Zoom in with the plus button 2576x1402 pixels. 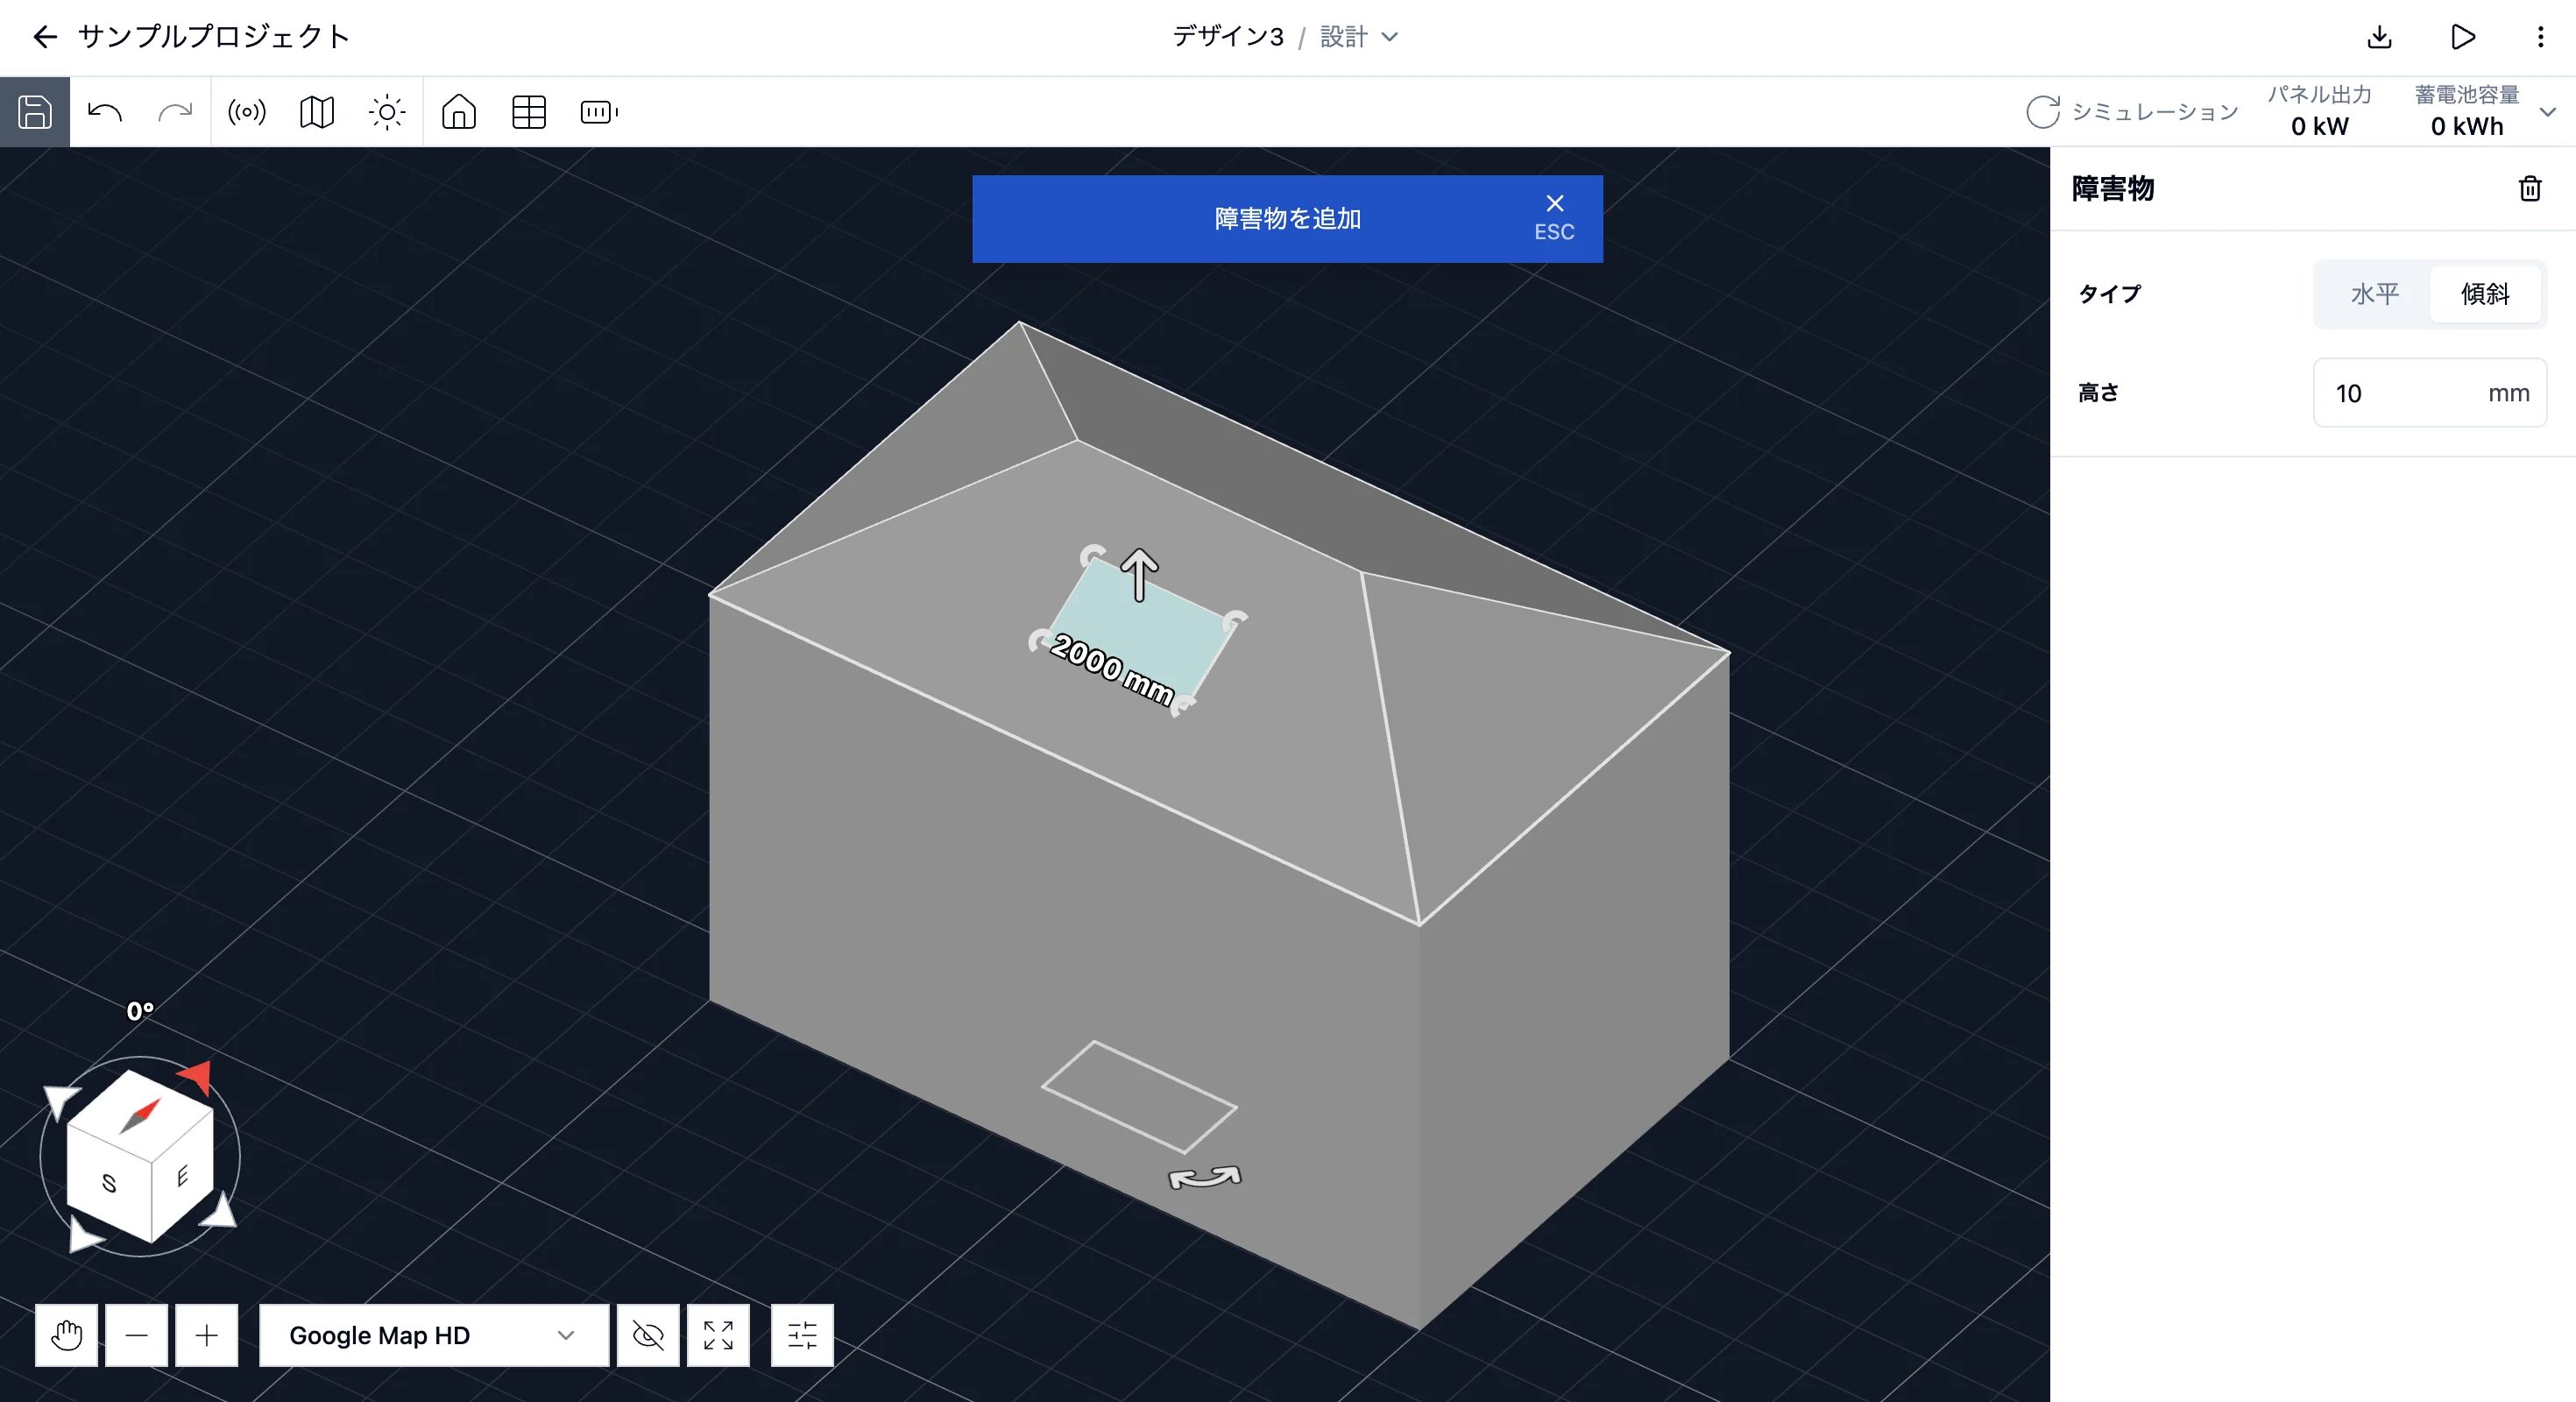(206, 1335)
